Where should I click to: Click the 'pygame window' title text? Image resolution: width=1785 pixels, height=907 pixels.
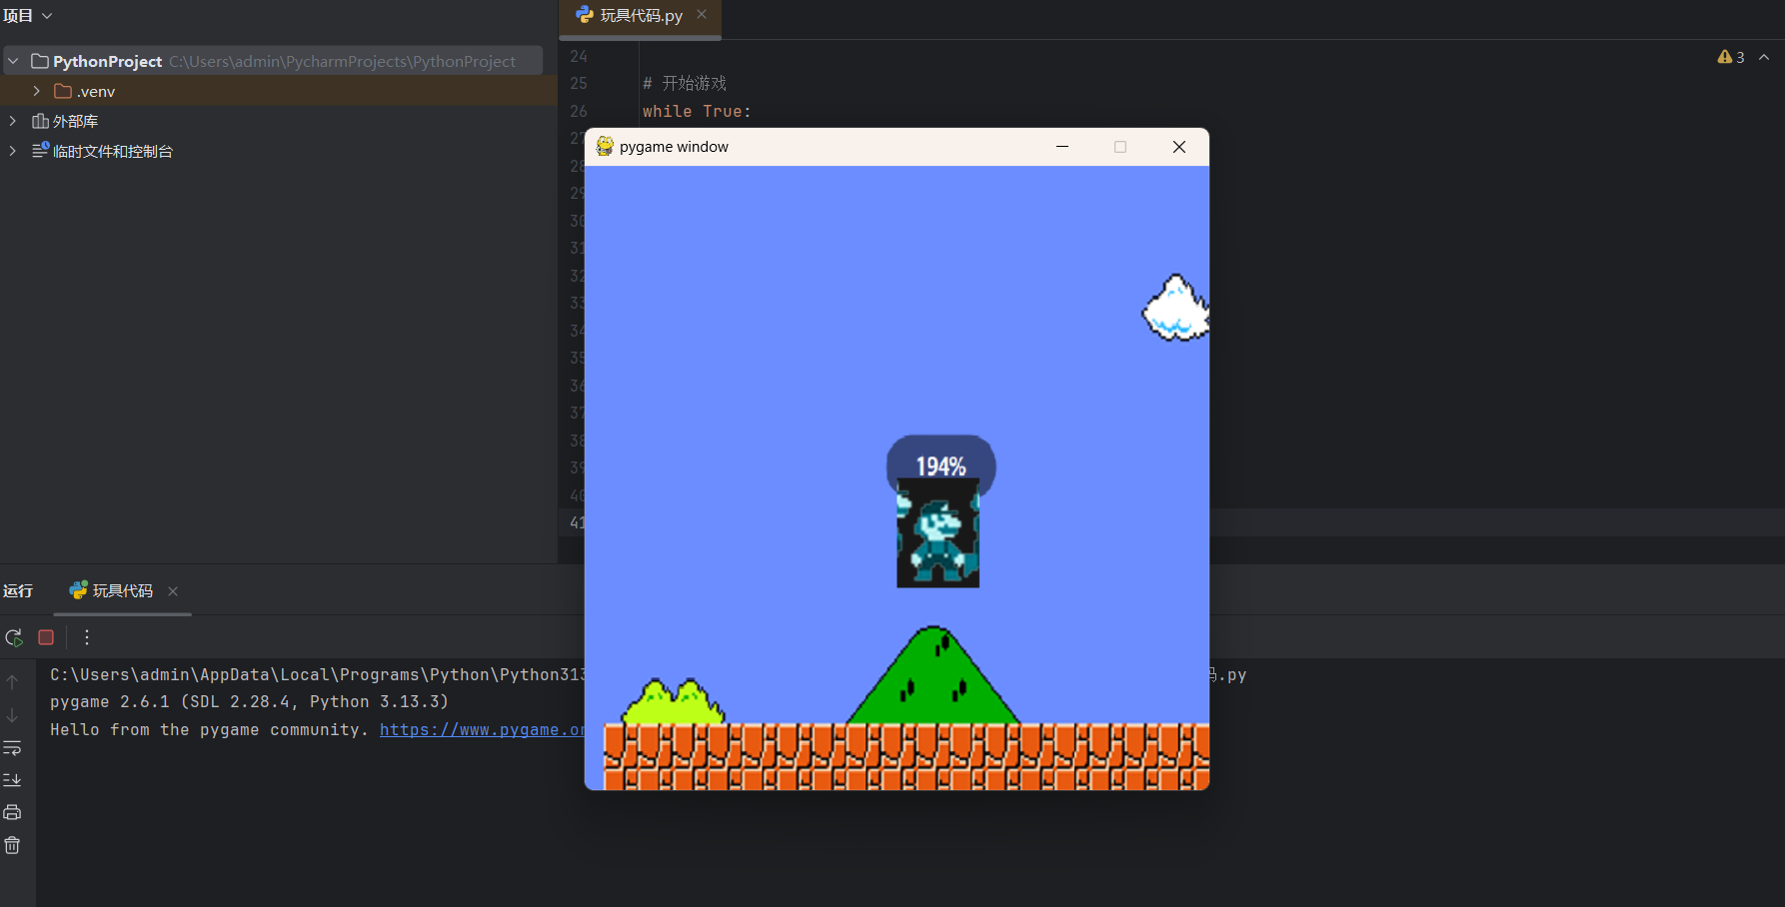[674, 147]
